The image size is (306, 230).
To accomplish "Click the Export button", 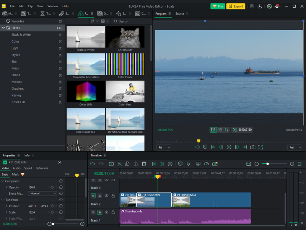I will click(x=236, y=6).
